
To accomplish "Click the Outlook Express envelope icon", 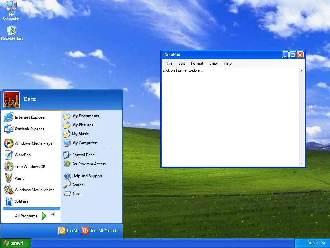I will (x=8, y=129).
